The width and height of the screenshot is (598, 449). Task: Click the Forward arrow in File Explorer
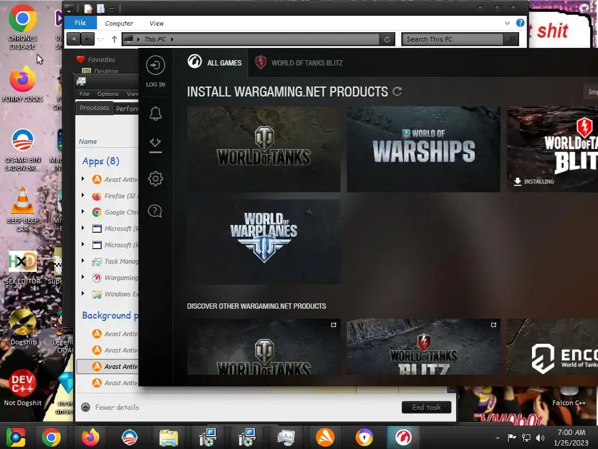(x=88, y=39)
